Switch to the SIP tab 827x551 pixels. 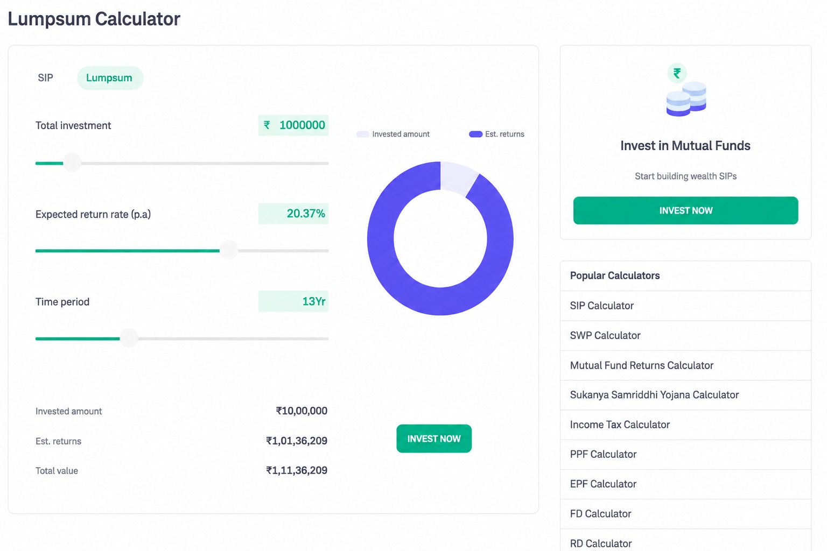click(45, 78)
